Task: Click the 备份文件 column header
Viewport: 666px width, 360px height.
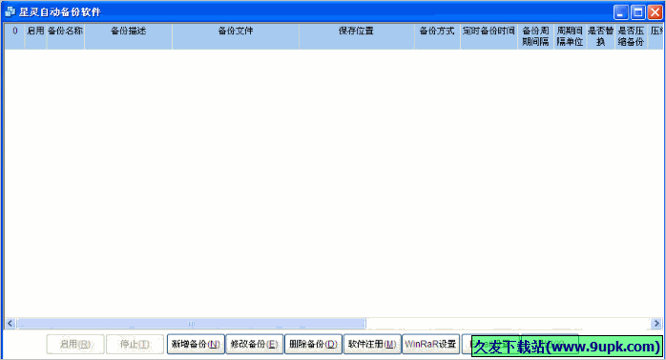Action: 236,36
